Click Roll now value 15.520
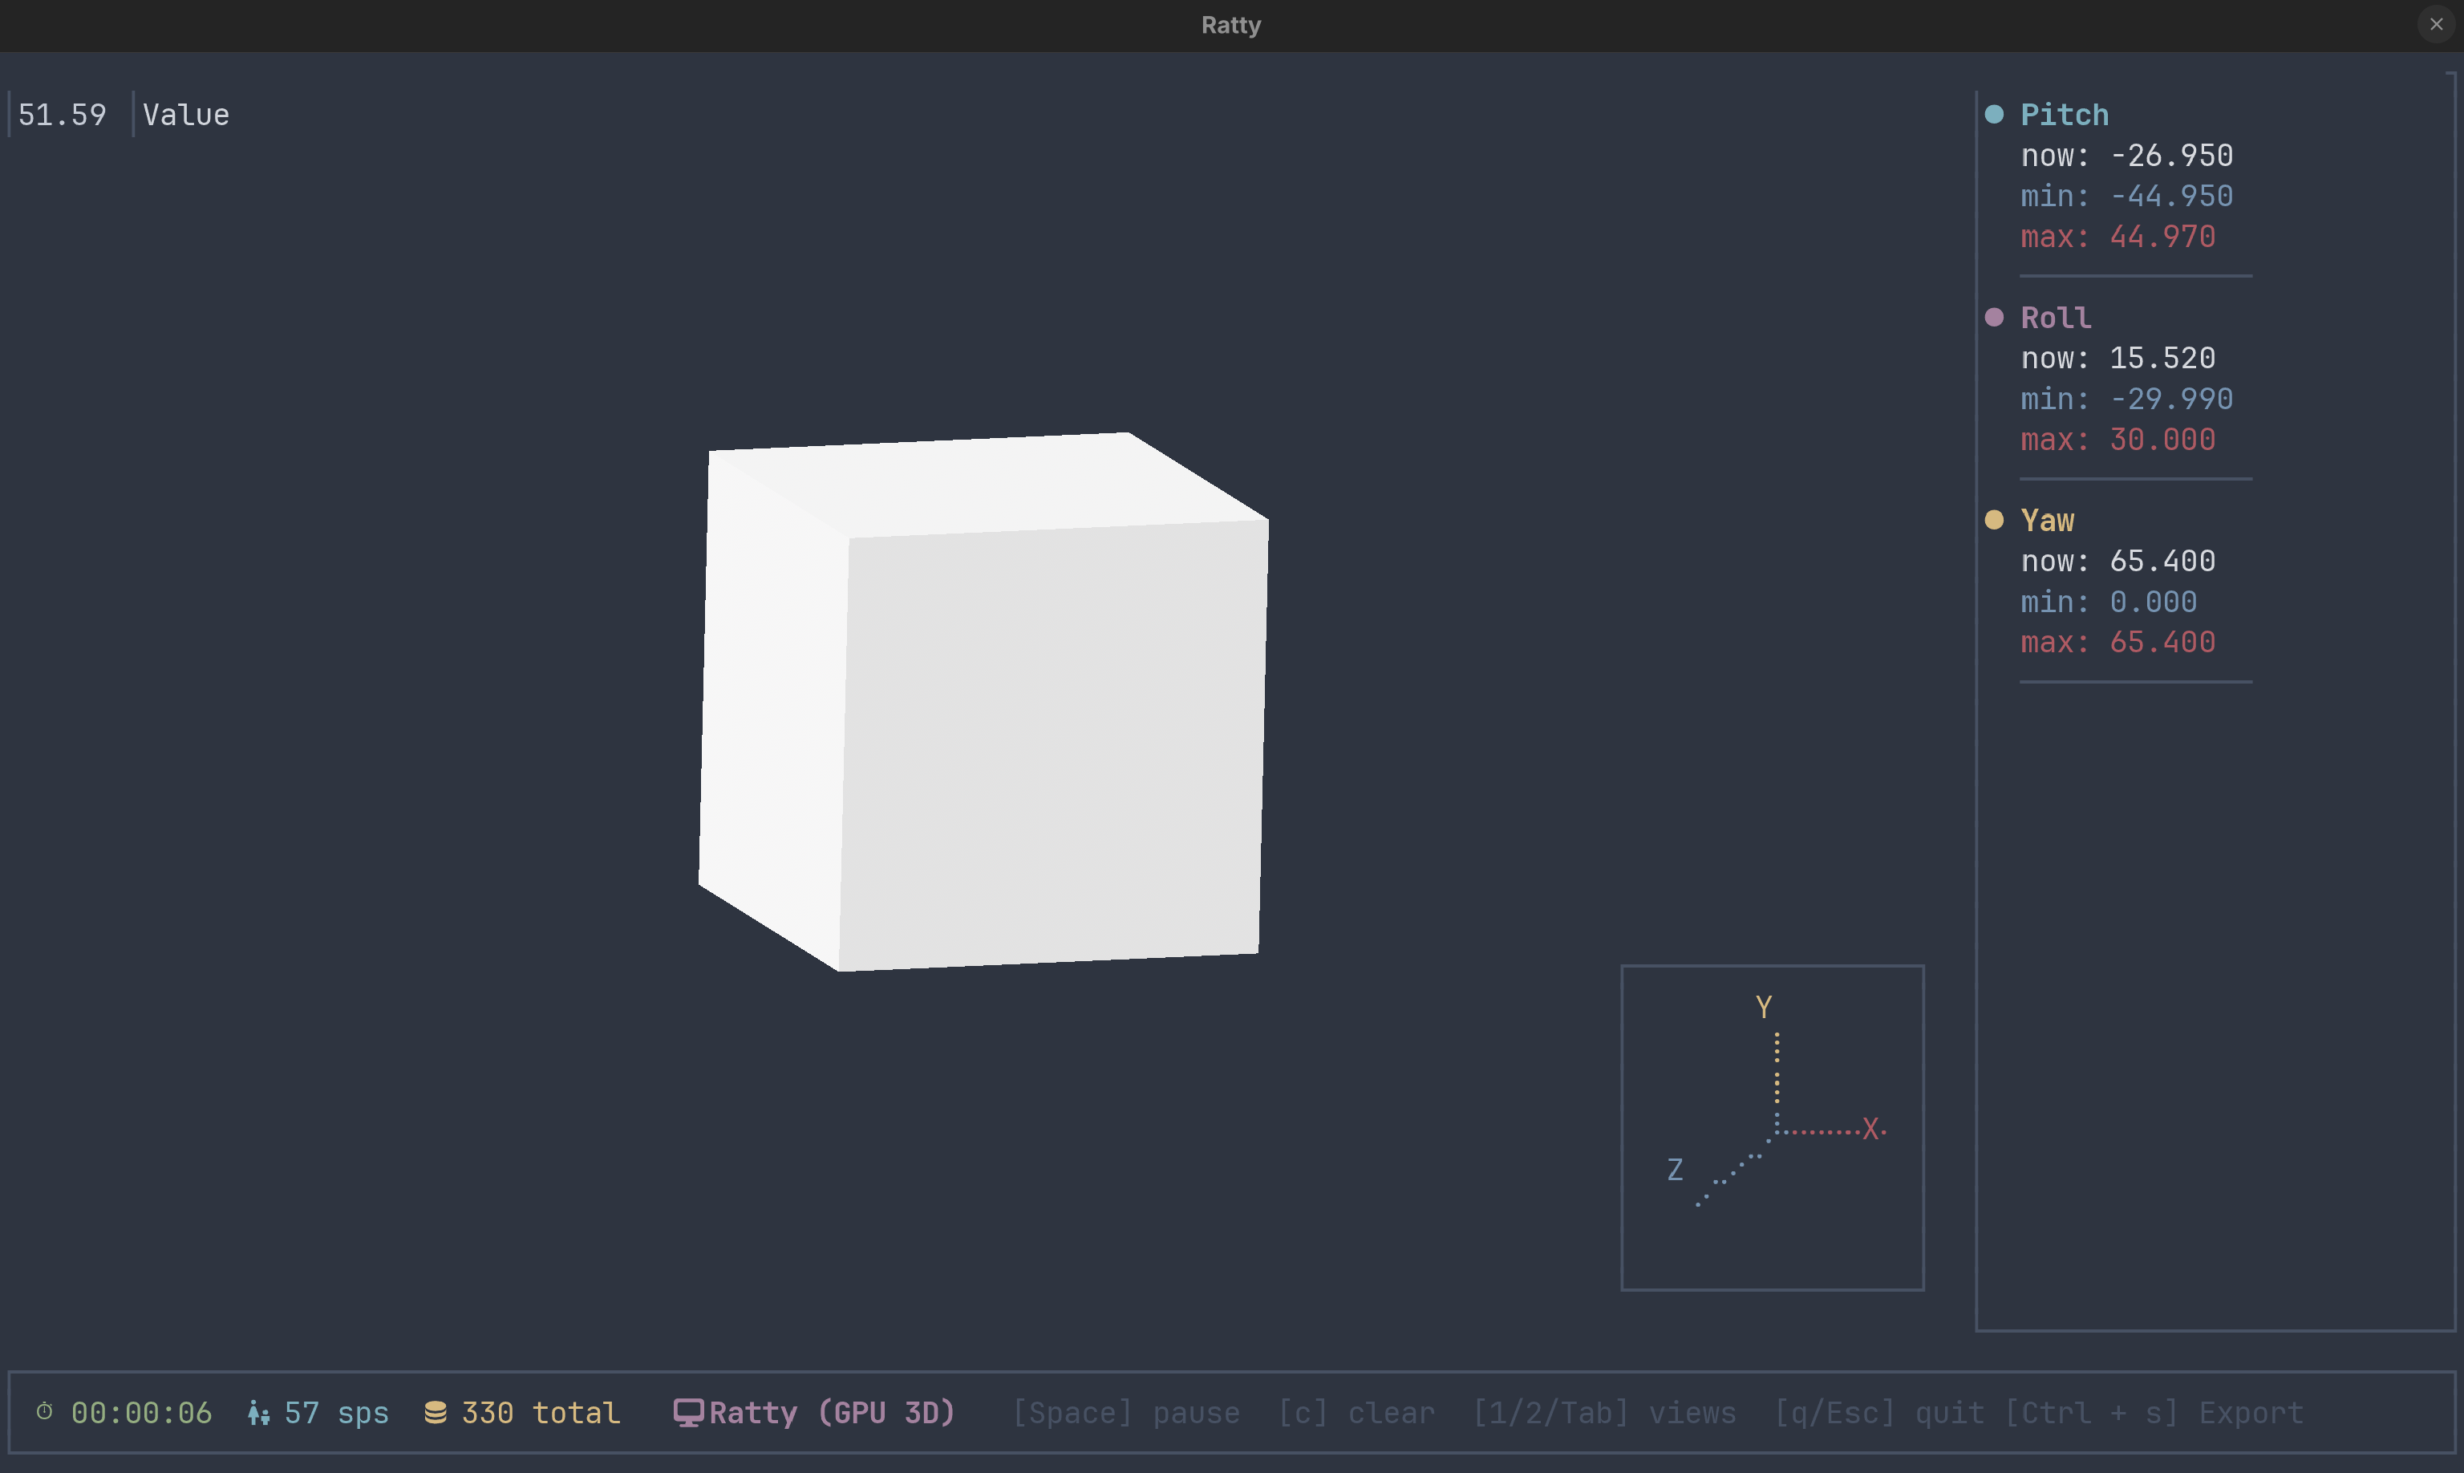Viewport: 2464px width, 1473px height. click(2162, 359)
